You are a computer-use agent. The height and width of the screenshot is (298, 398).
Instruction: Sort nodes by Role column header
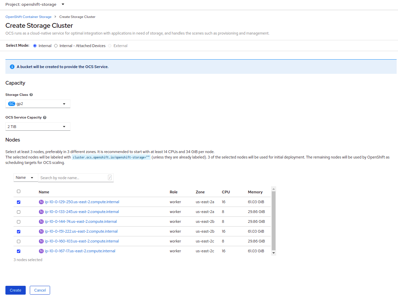174,192
